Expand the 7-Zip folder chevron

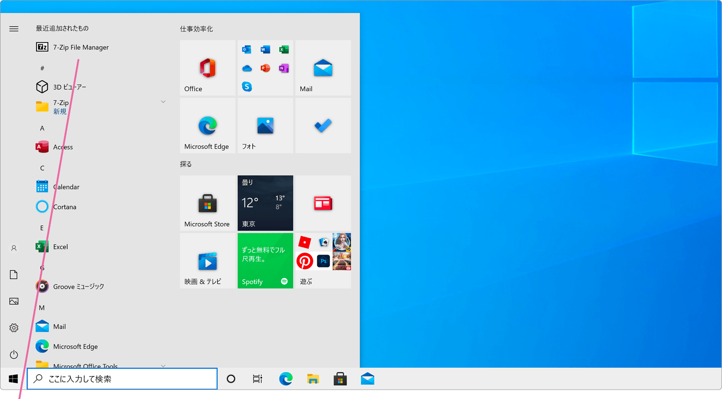pyautogui.click(x=163, y=102)
